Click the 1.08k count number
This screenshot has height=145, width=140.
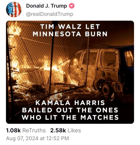pos(13,131)
